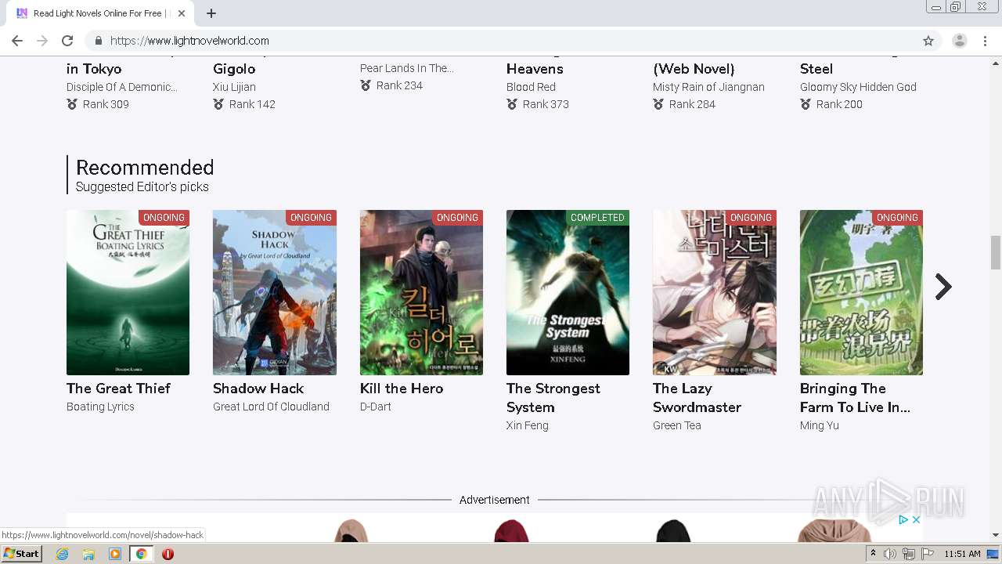
Task: Open the volume speaker tray icon
Action: (890, 554)
